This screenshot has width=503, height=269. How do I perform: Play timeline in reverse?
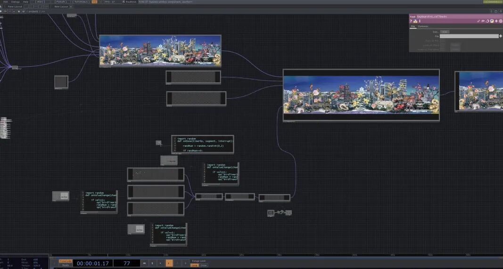[x=160, y=263]
